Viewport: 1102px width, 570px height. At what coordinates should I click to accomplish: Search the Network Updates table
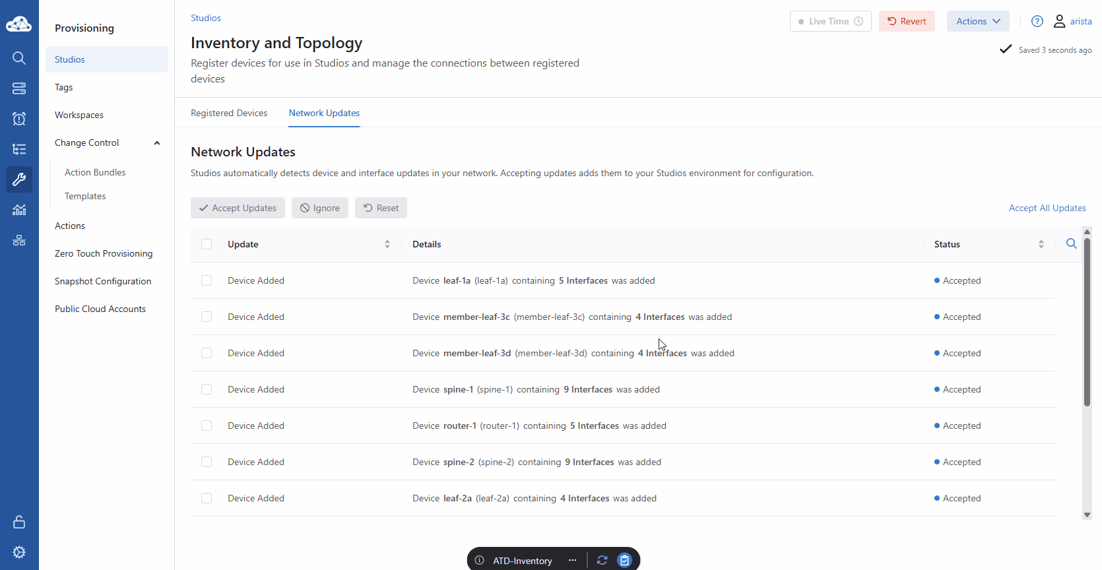point(1072,243)
